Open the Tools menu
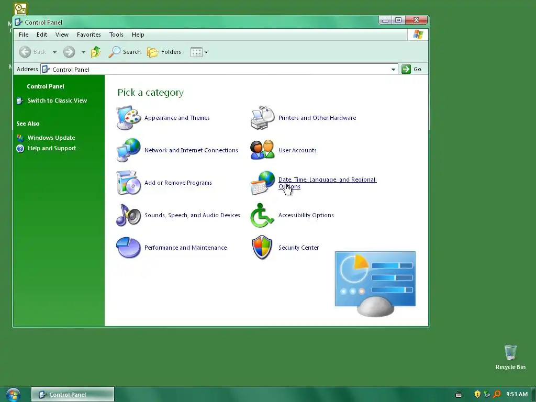 pyautogui.click(x=116, y=35)
